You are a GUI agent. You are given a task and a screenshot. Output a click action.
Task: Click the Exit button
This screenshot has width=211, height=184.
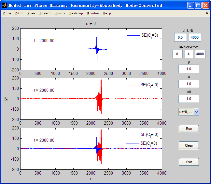[189, 162]
